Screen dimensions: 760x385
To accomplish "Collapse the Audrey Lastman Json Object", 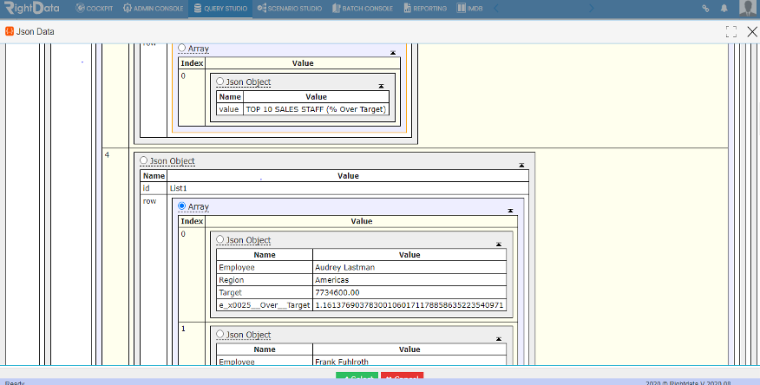I will tap(499, 244).
